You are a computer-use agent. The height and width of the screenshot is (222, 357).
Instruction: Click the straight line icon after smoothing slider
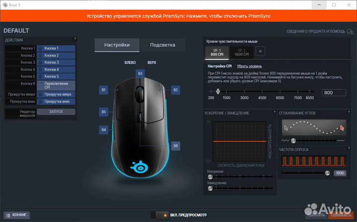tap(341, 141)
